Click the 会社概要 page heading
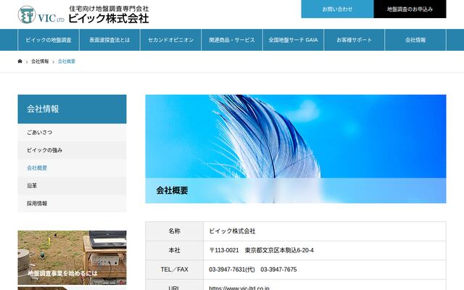Viewport: 464px width, 290px height. click(173, 191)
